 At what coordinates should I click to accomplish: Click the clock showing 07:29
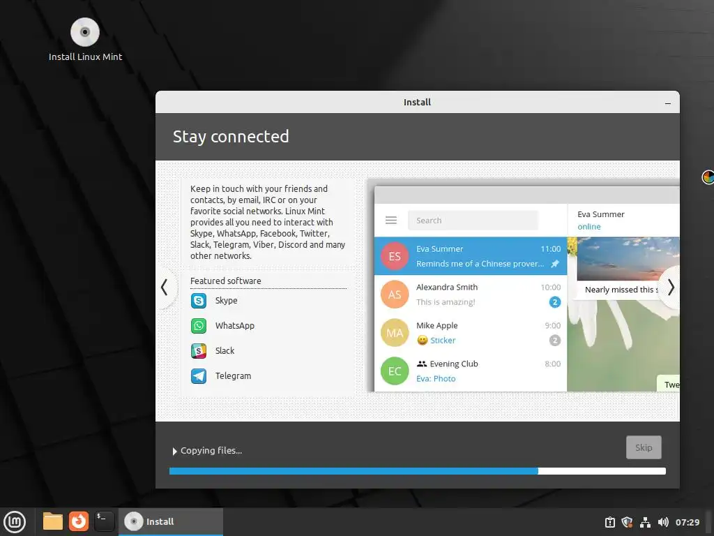[687, 522]
